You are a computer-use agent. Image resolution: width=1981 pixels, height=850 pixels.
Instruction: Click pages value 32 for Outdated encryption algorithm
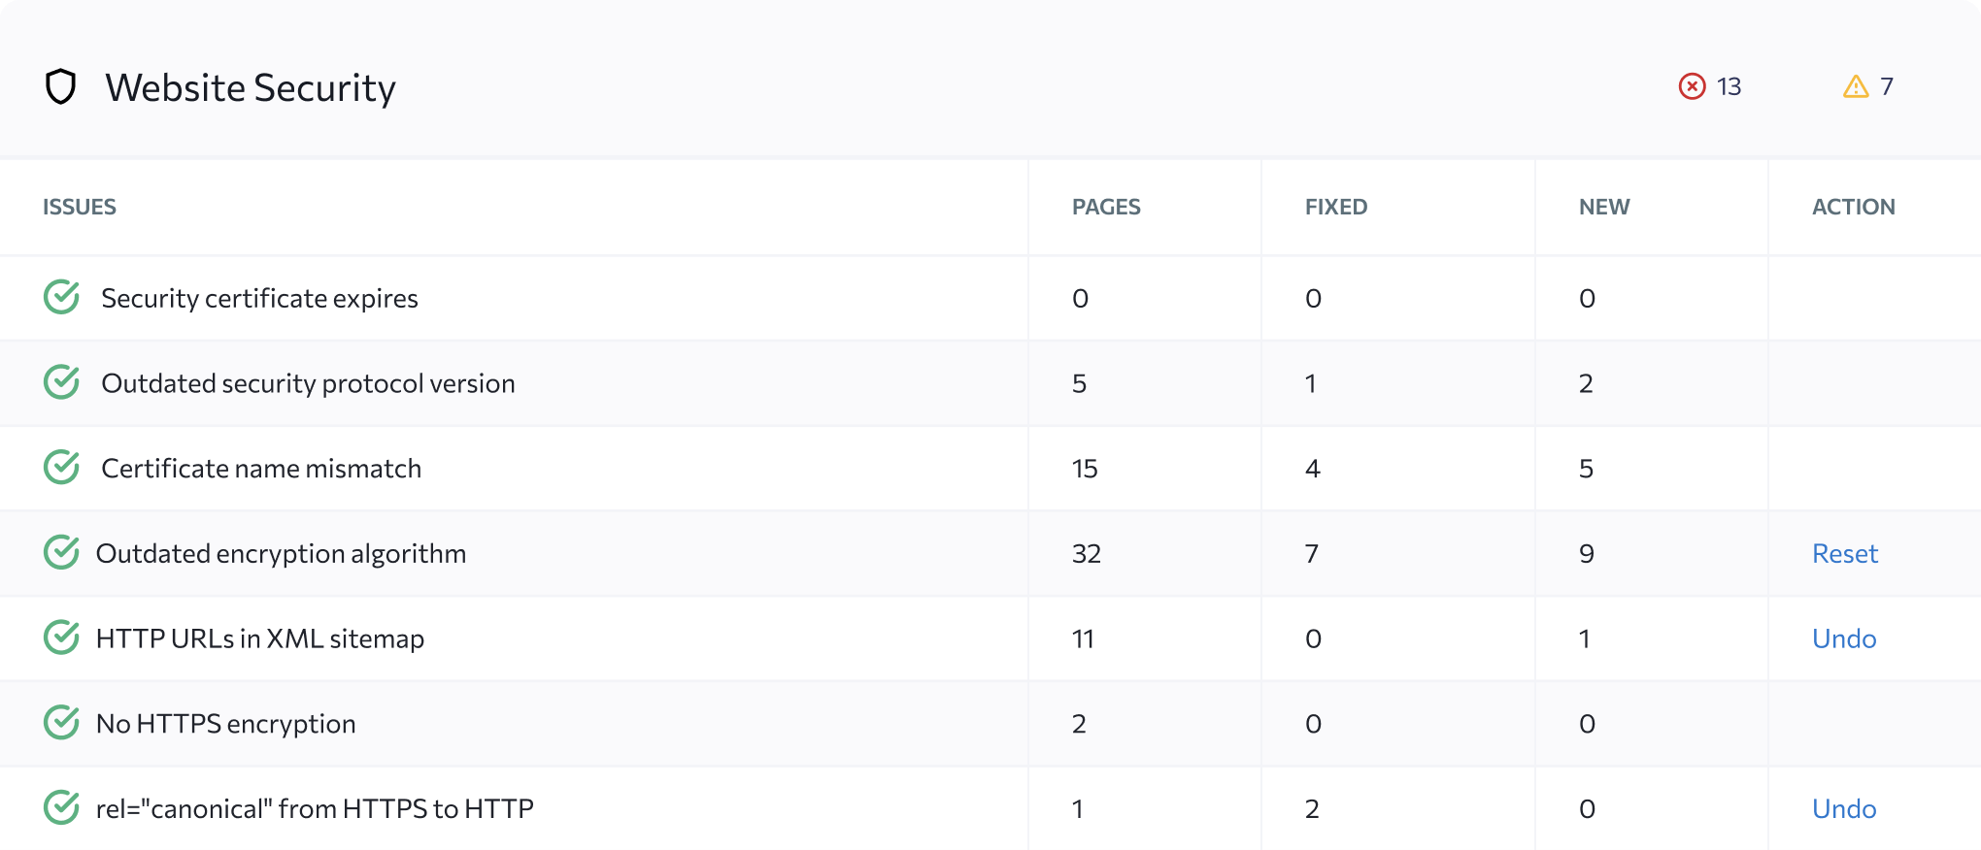[x=1087, y=553]
